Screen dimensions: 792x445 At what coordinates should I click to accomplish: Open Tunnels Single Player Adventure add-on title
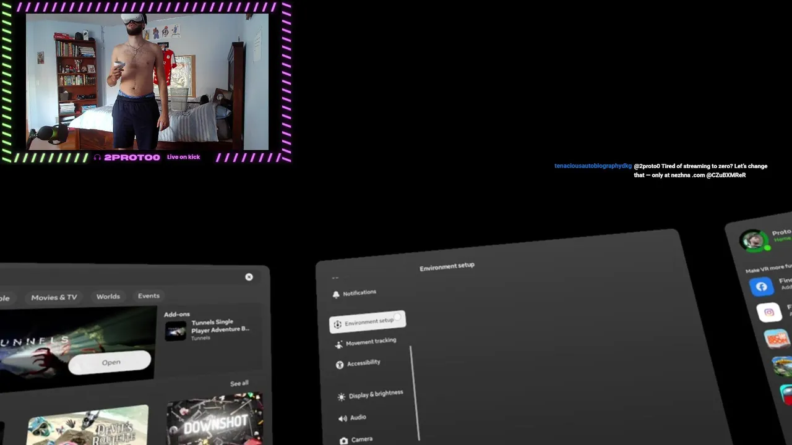click(220, 326)
